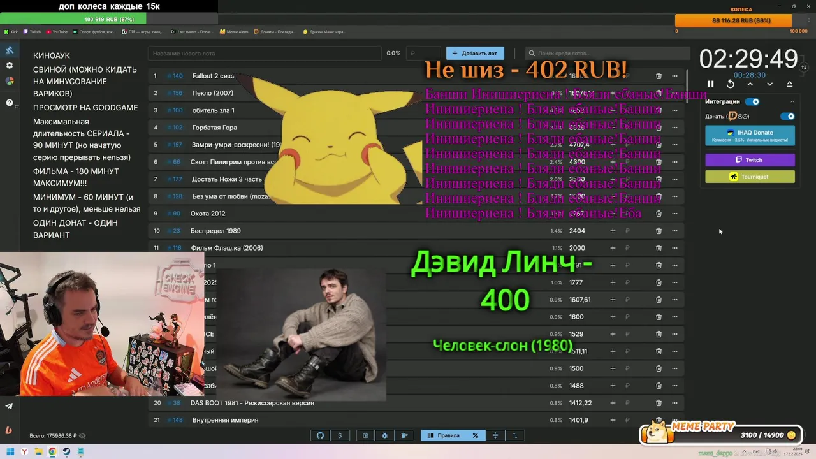Open the help question mark icon

point(10,103)
